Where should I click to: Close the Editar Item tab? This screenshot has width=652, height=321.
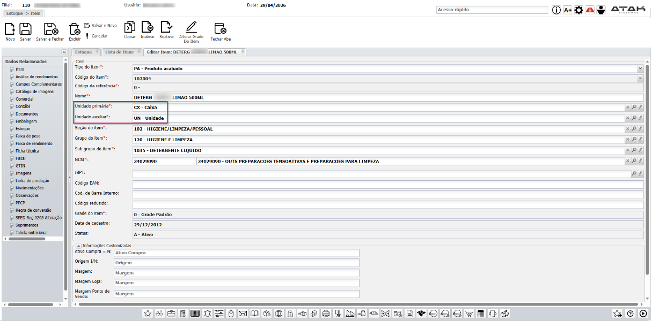point(243,52)
